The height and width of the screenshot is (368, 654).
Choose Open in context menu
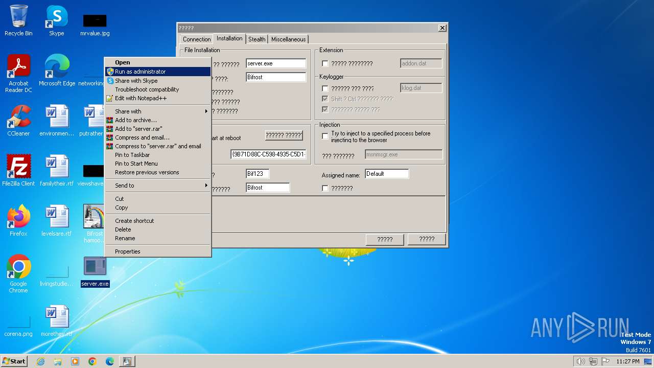point(158,62)
